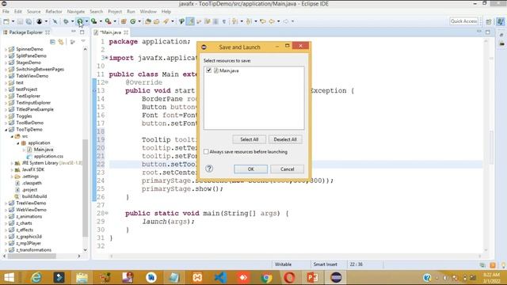Click the Select All button
Viewport: 507px width, 285px height.
[x=249, y=139]
